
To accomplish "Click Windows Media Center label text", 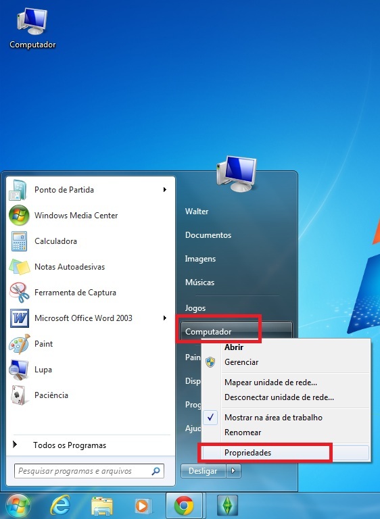I will point(76,216).
